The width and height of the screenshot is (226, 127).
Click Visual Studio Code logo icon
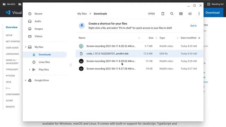click(8, 13)
